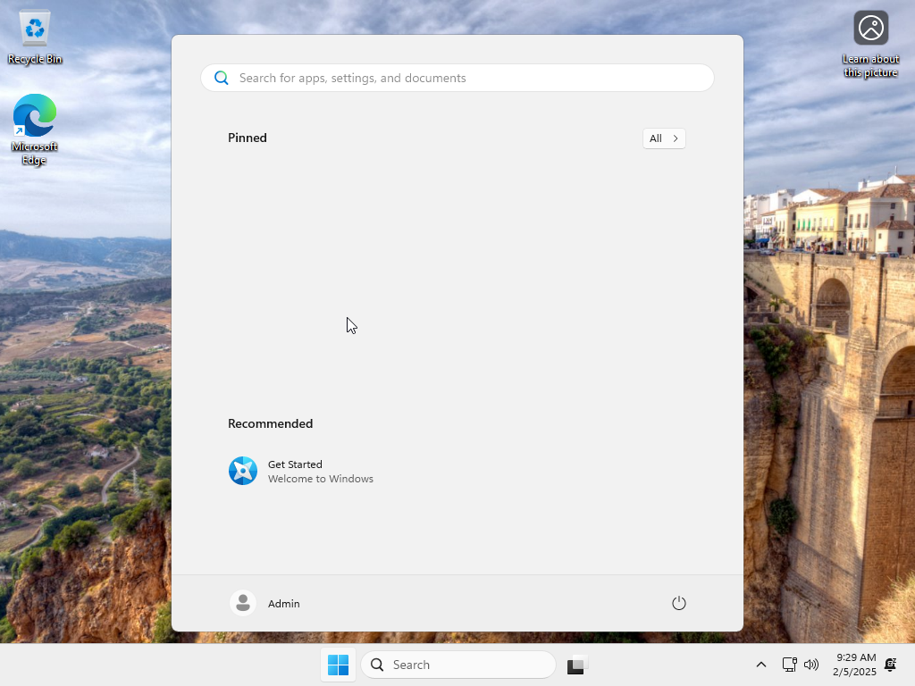Click the taskbar search magnifier icon
Viewport: 915px width, 686px height.
(x=378, y=665)
